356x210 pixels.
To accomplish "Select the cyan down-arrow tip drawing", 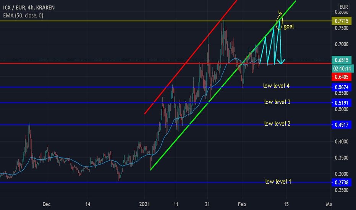I will [281, 62].
